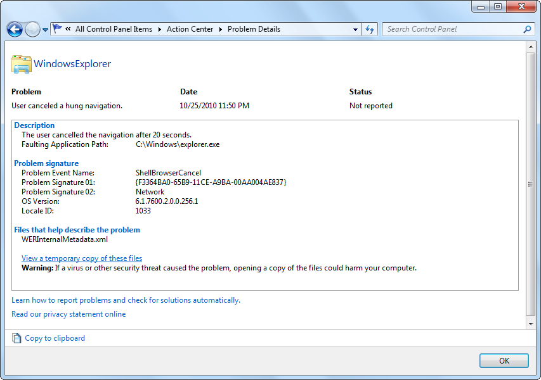This screenshot has width=541, height=380.
Task: Open Learn how to report problems link
Action: click(x=126, y=300)
